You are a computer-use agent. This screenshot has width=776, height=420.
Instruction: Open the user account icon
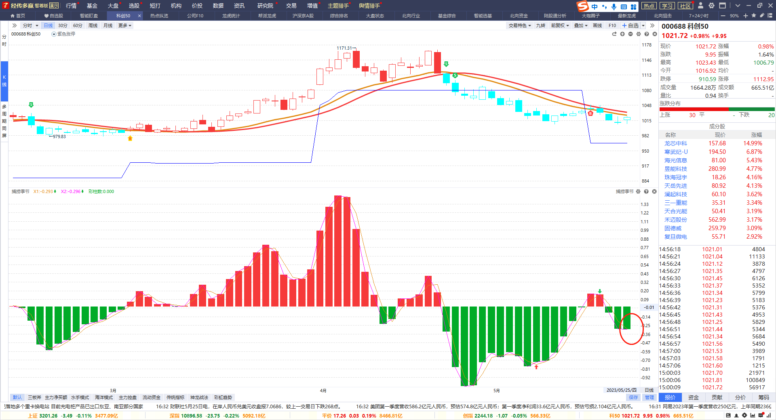[x=700, y=6]
